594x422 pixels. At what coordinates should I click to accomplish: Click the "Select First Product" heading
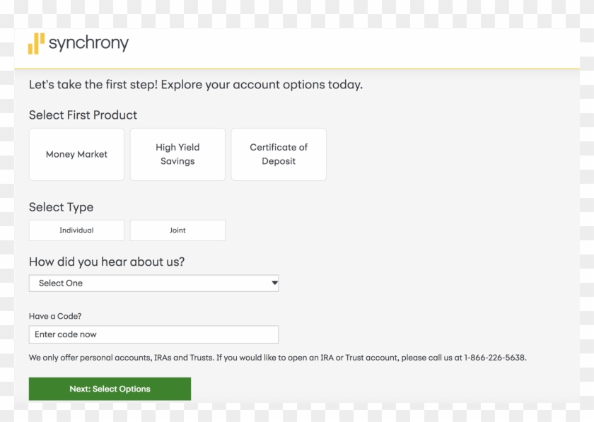click(83, 115)
